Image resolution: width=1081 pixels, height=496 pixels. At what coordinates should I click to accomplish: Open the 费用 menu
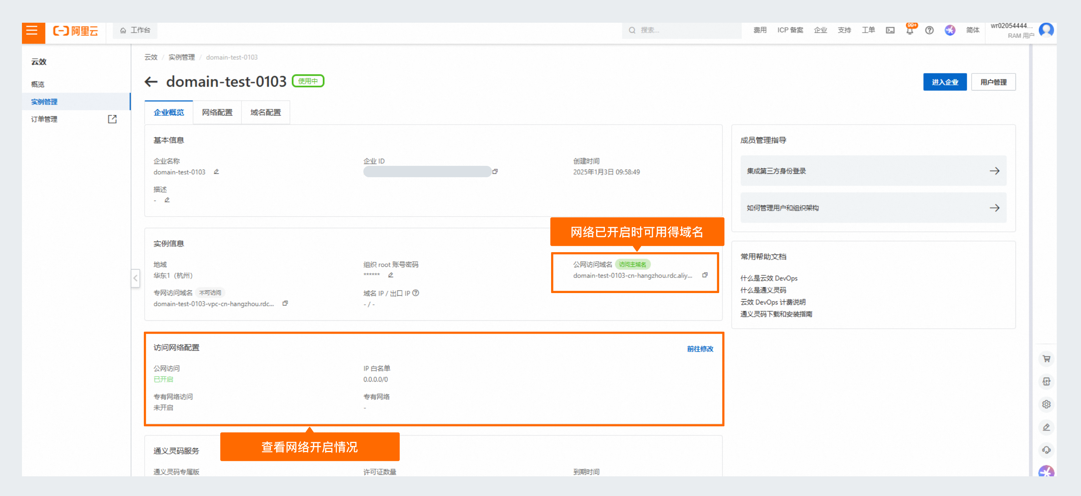(x=760, y=30)
